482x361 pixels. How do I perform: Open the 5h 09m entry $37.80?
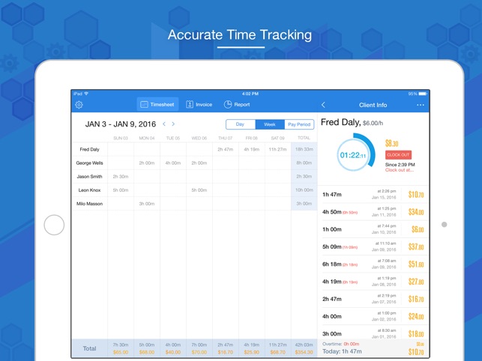373,246
